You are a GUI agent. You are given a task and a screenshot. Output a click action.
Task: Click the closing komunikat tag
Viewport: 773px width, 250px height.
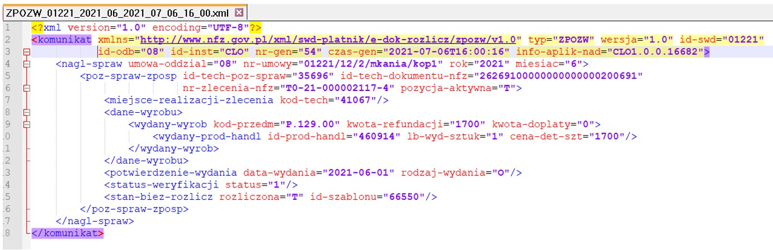[x=68, y=233]
